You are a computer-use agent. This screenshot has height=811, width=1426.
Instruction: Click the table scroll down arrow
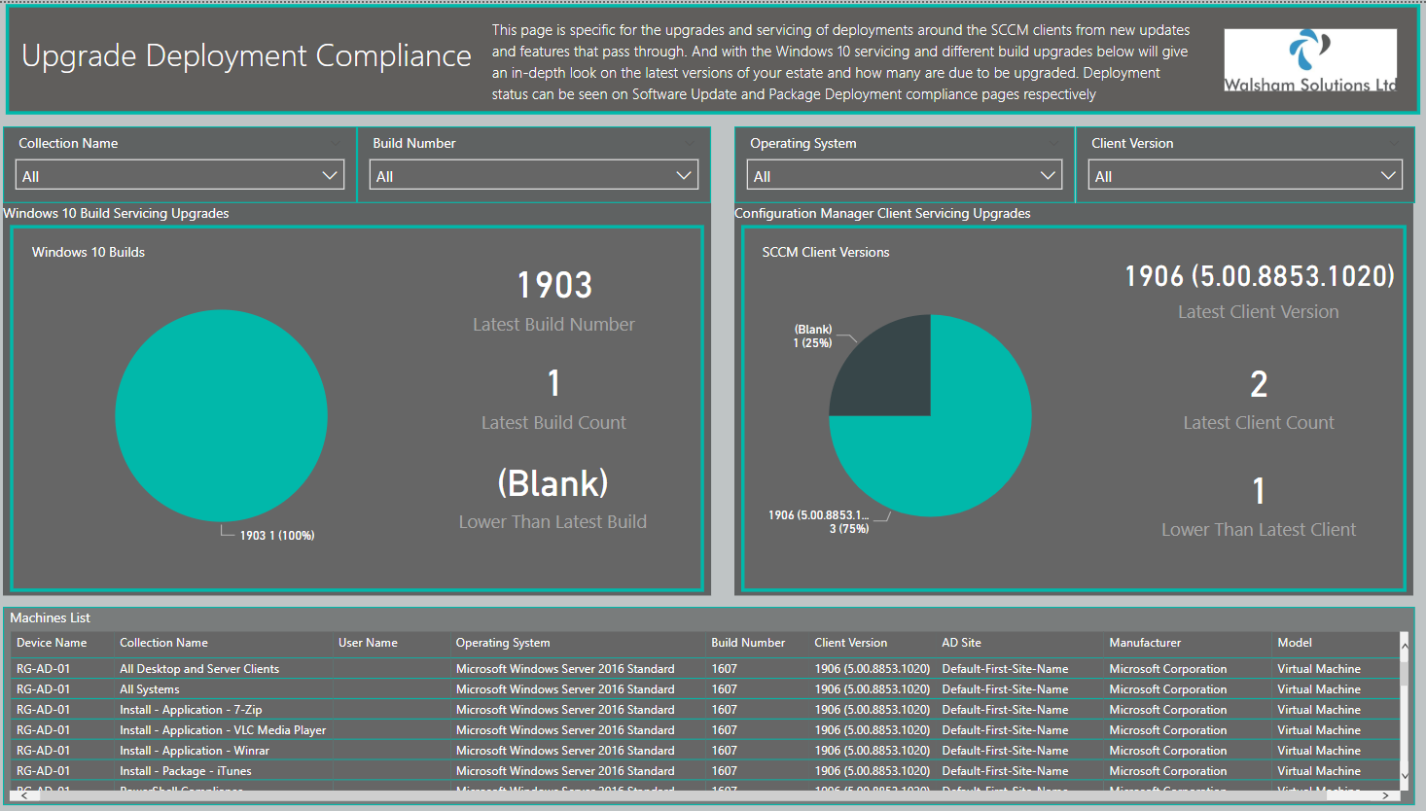pyautogui.click(x=1404, y=776)
